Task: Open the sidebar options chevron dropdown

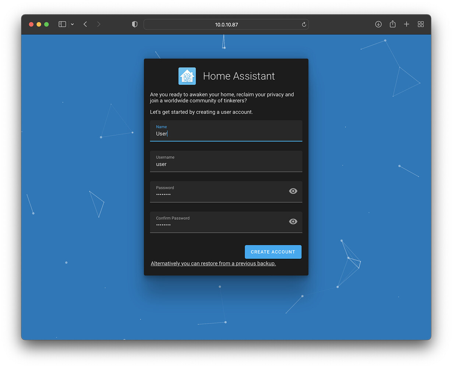Action: tap(72, 24)
